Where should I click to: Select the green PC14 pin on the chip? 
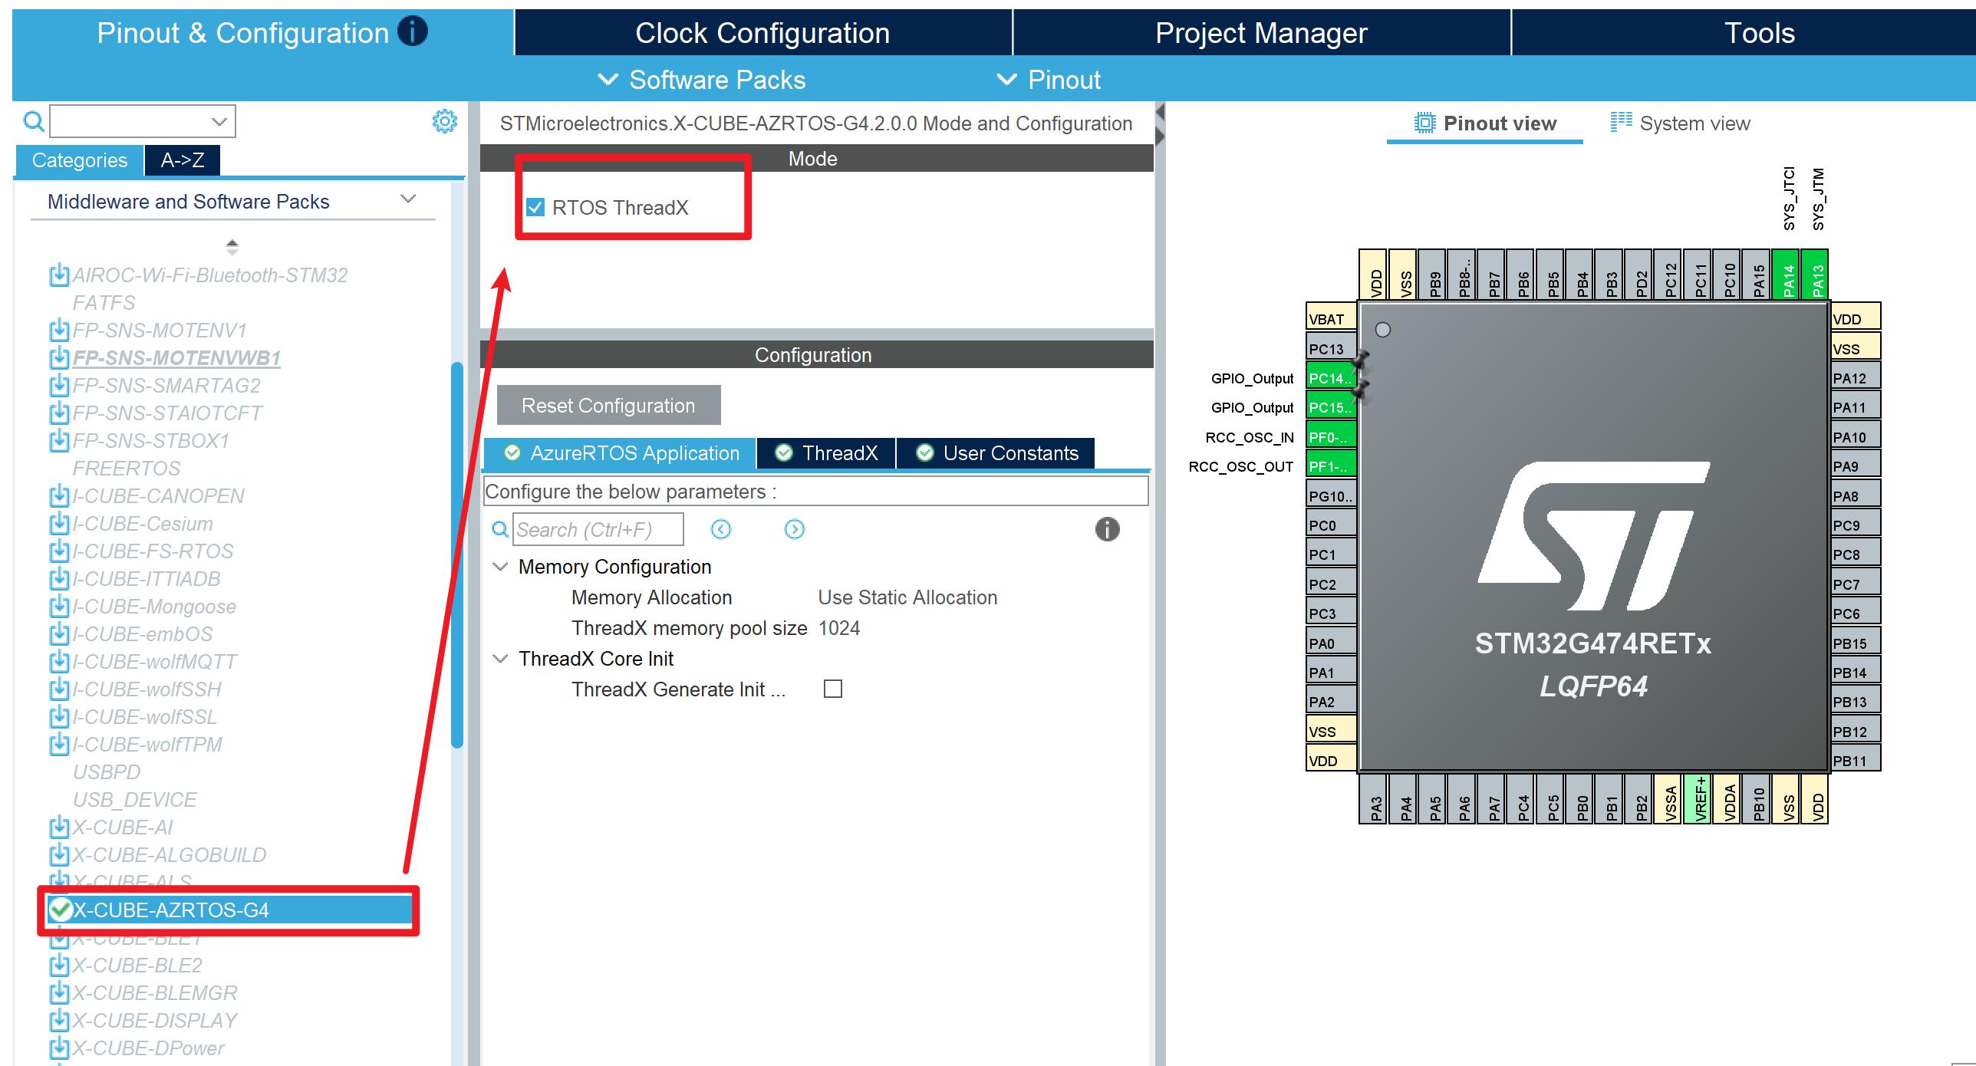point(1331,378)
